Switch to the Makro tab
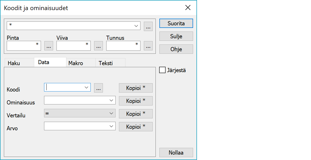 pos(76,63)
